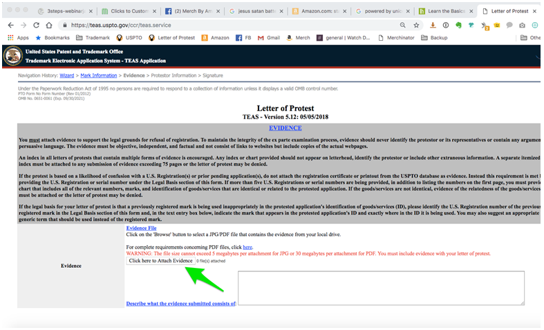Viewport: 544px width, 330px height.
Task: Click the 'Signature' breadcrumb text
Action: tap(213, 75)
